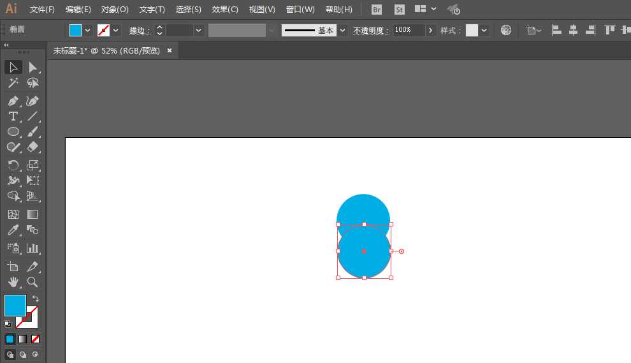Pick the Eyedropper tool
The width and height of the screenshot is (631, 363).
tap(13, 230)
